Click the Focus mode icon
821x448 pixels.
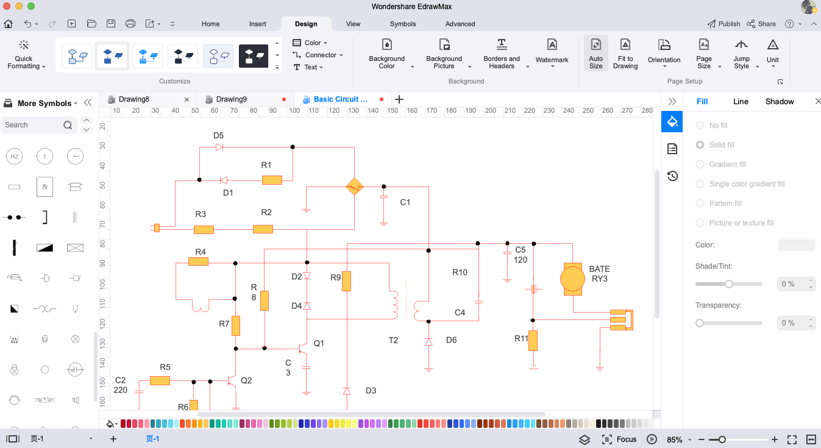607,439
